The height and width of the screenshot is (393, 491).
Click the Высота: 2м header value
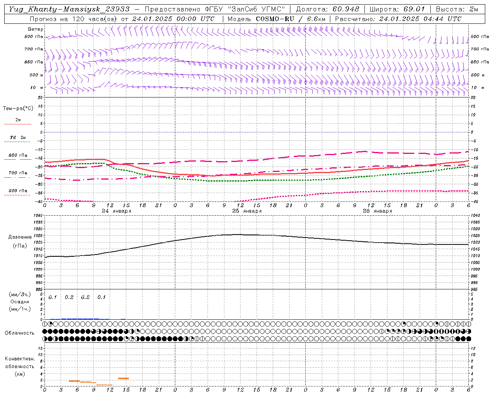(457, 9)
